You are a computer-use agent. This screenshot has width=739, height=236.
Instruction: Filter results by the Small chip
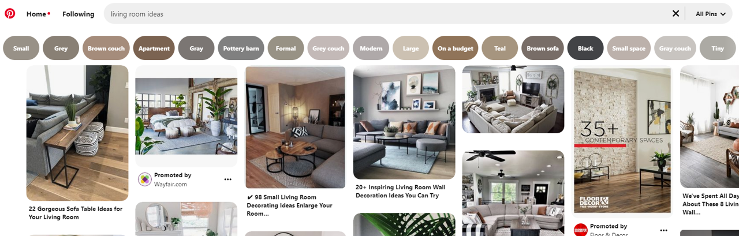click(21, 48)
